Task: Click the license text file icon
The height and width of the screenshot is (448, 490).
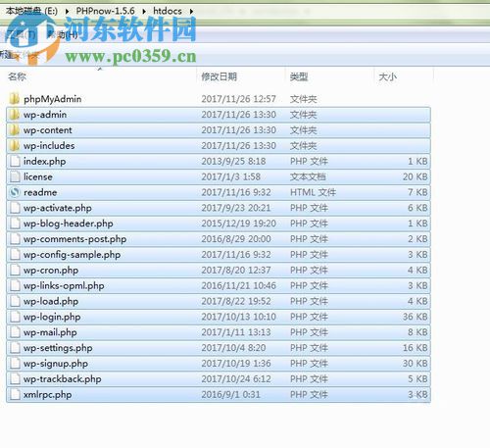Action: (15, 176)
